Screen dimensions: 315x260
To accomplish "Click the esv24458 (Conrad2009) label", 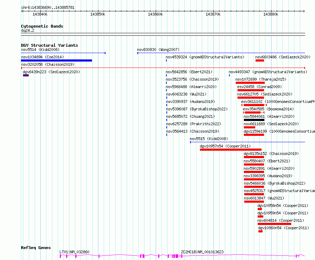I will point(259,87).
